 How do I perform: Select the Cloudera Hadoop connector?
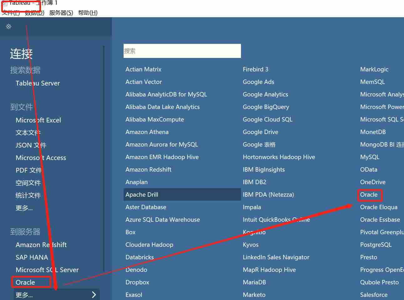click(149, 245)
